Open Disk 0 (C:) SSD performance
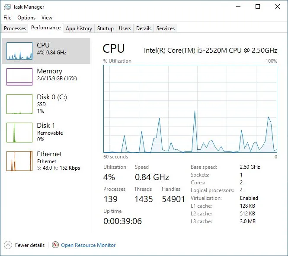288x256 pixels. (x=46, y=104)
